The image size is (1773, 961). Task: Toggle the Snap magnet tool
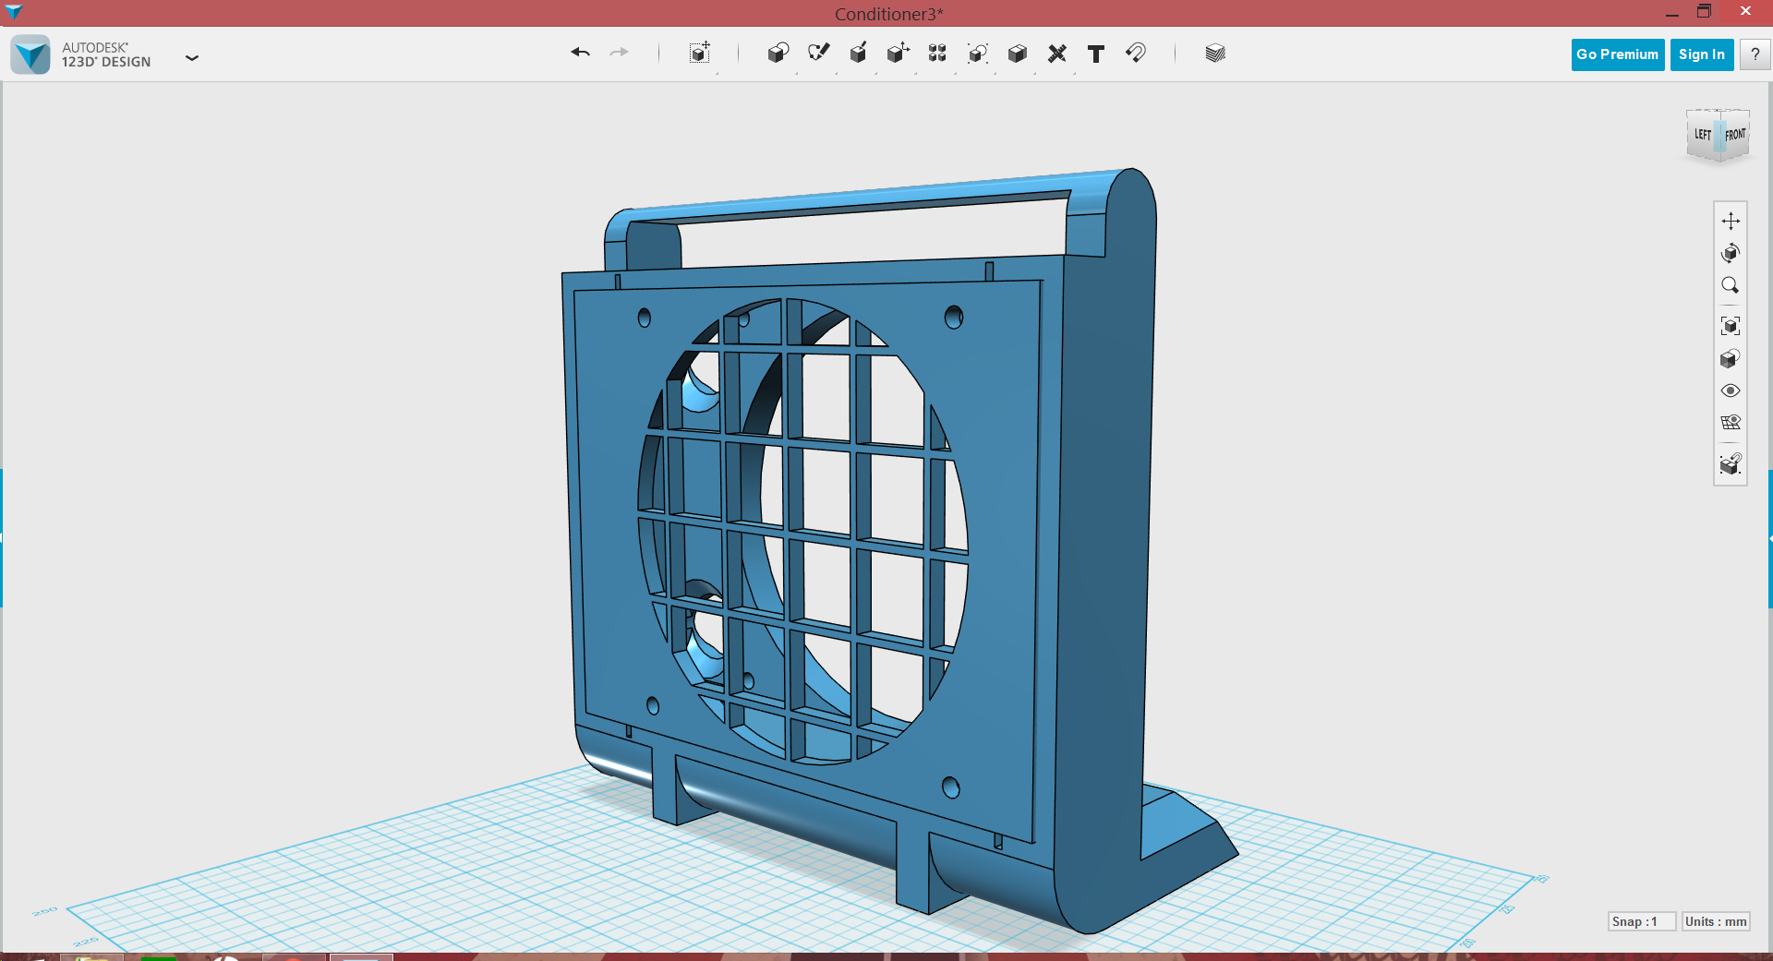pyautogui.click(x=1136, y=53)
